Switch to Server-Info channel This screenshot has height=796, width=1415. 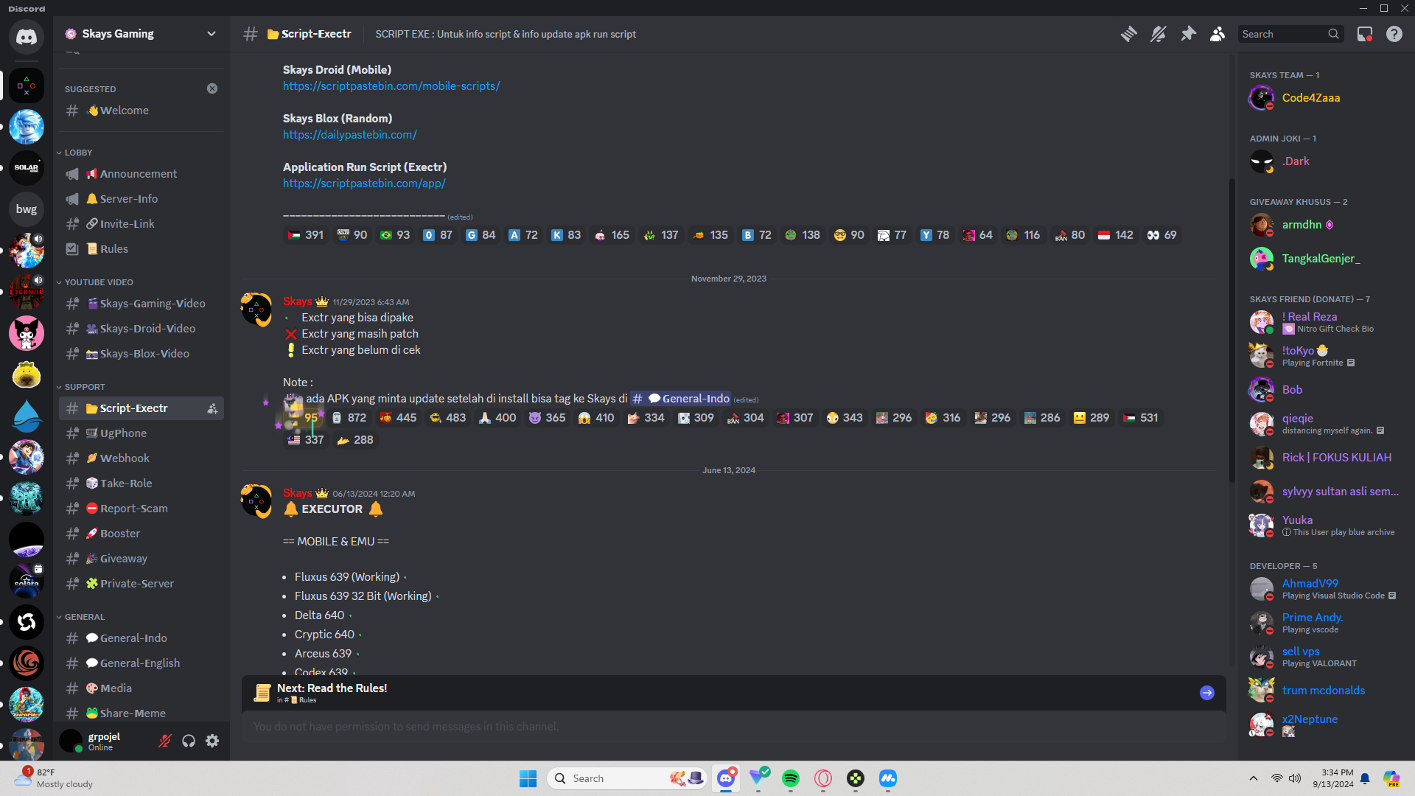coord(141,199)
